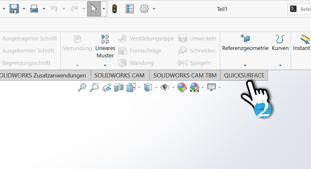Open the File Properties list icon
The width and height of the screenshot is (311, 169).
click(x=129, y=9)
